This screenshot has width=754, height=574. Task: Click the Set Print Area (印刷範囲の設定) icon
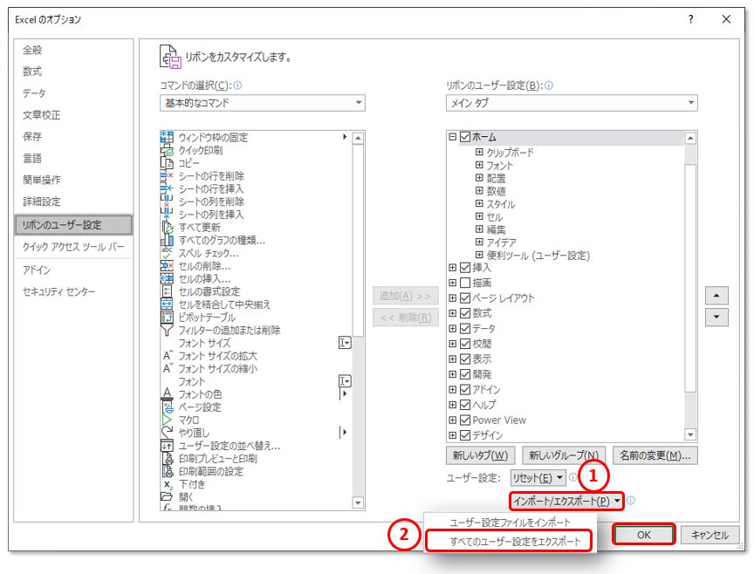coord(167,472)
